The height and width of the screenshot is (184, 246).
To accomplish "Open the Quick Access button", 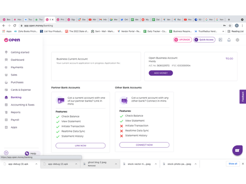I will coord(204,40).
